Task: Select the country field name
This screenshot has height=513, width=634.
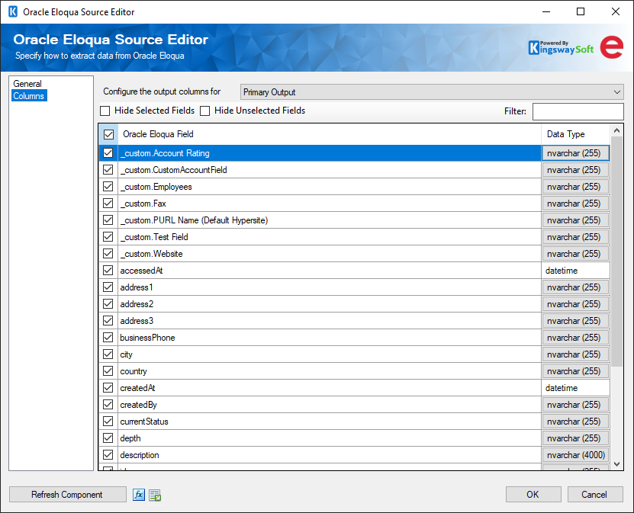Action: pyautogui.click(x=134, y=371)
